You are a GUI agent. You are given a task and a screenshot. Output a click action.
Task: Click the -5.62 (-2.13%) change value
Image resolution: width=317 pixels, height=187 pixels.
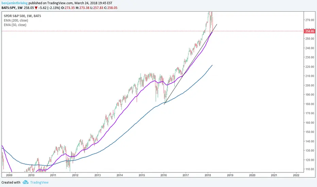click(49, 8)
